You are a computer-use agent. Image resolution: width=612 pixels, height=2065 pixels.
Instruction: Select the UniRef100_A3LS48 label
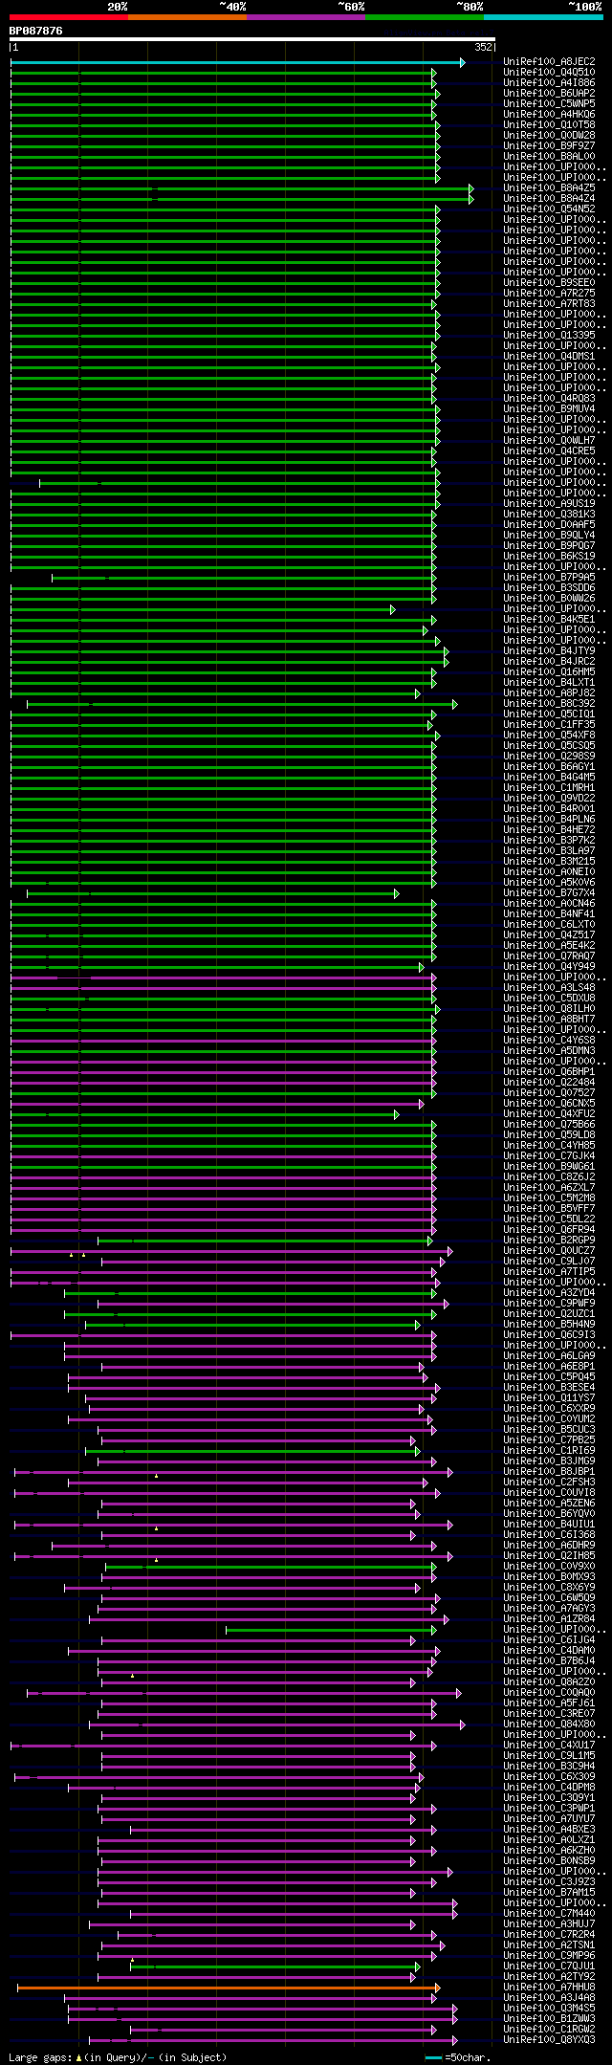coord(549,988)
